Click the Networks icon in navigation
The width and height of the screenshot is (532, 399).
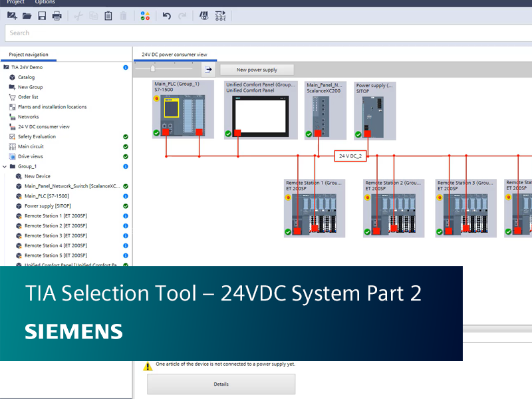[11, 116]
